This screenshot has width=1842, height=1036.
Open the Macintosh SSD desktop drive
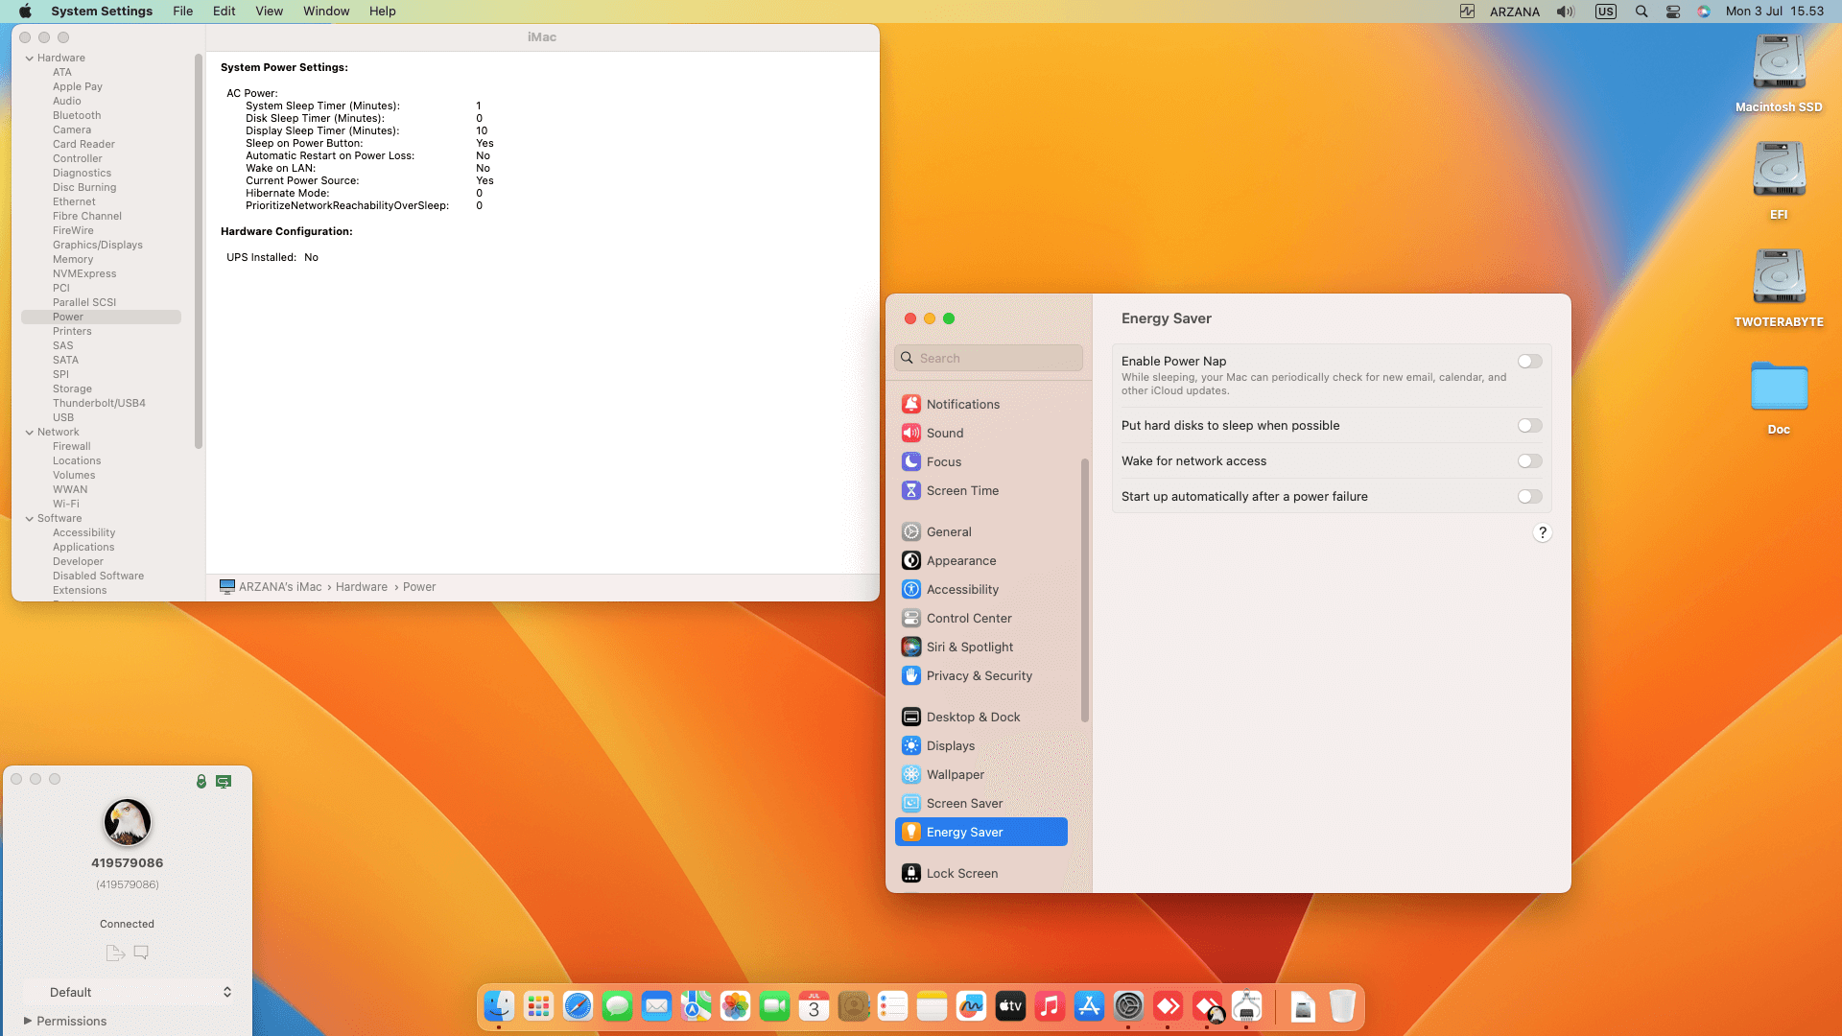tap(1779, 73)
